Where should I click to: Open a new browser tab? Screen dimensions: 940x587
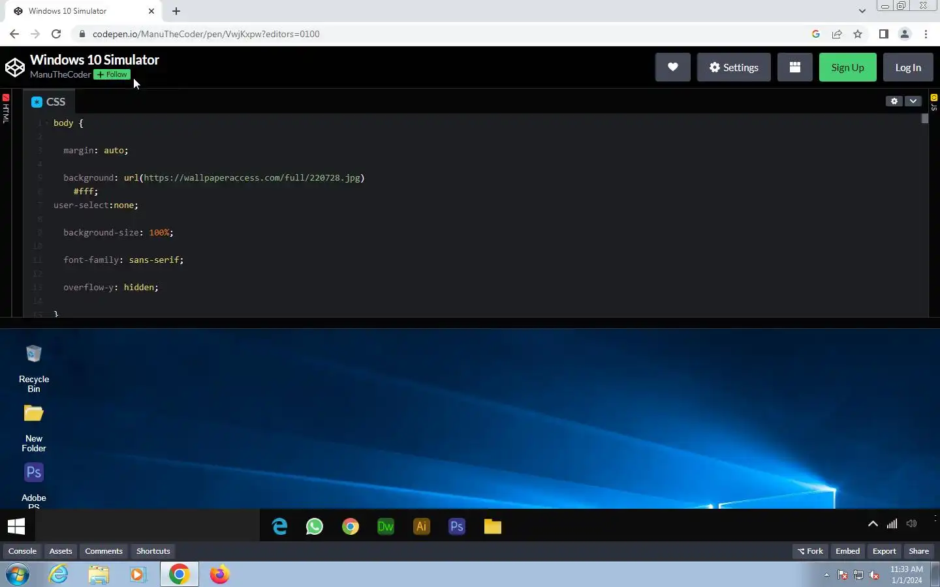coord(176,11)
